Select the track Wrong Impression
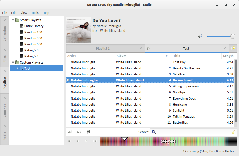The height and width of the screenshot is (156, 239). click(x=150, y=86)
